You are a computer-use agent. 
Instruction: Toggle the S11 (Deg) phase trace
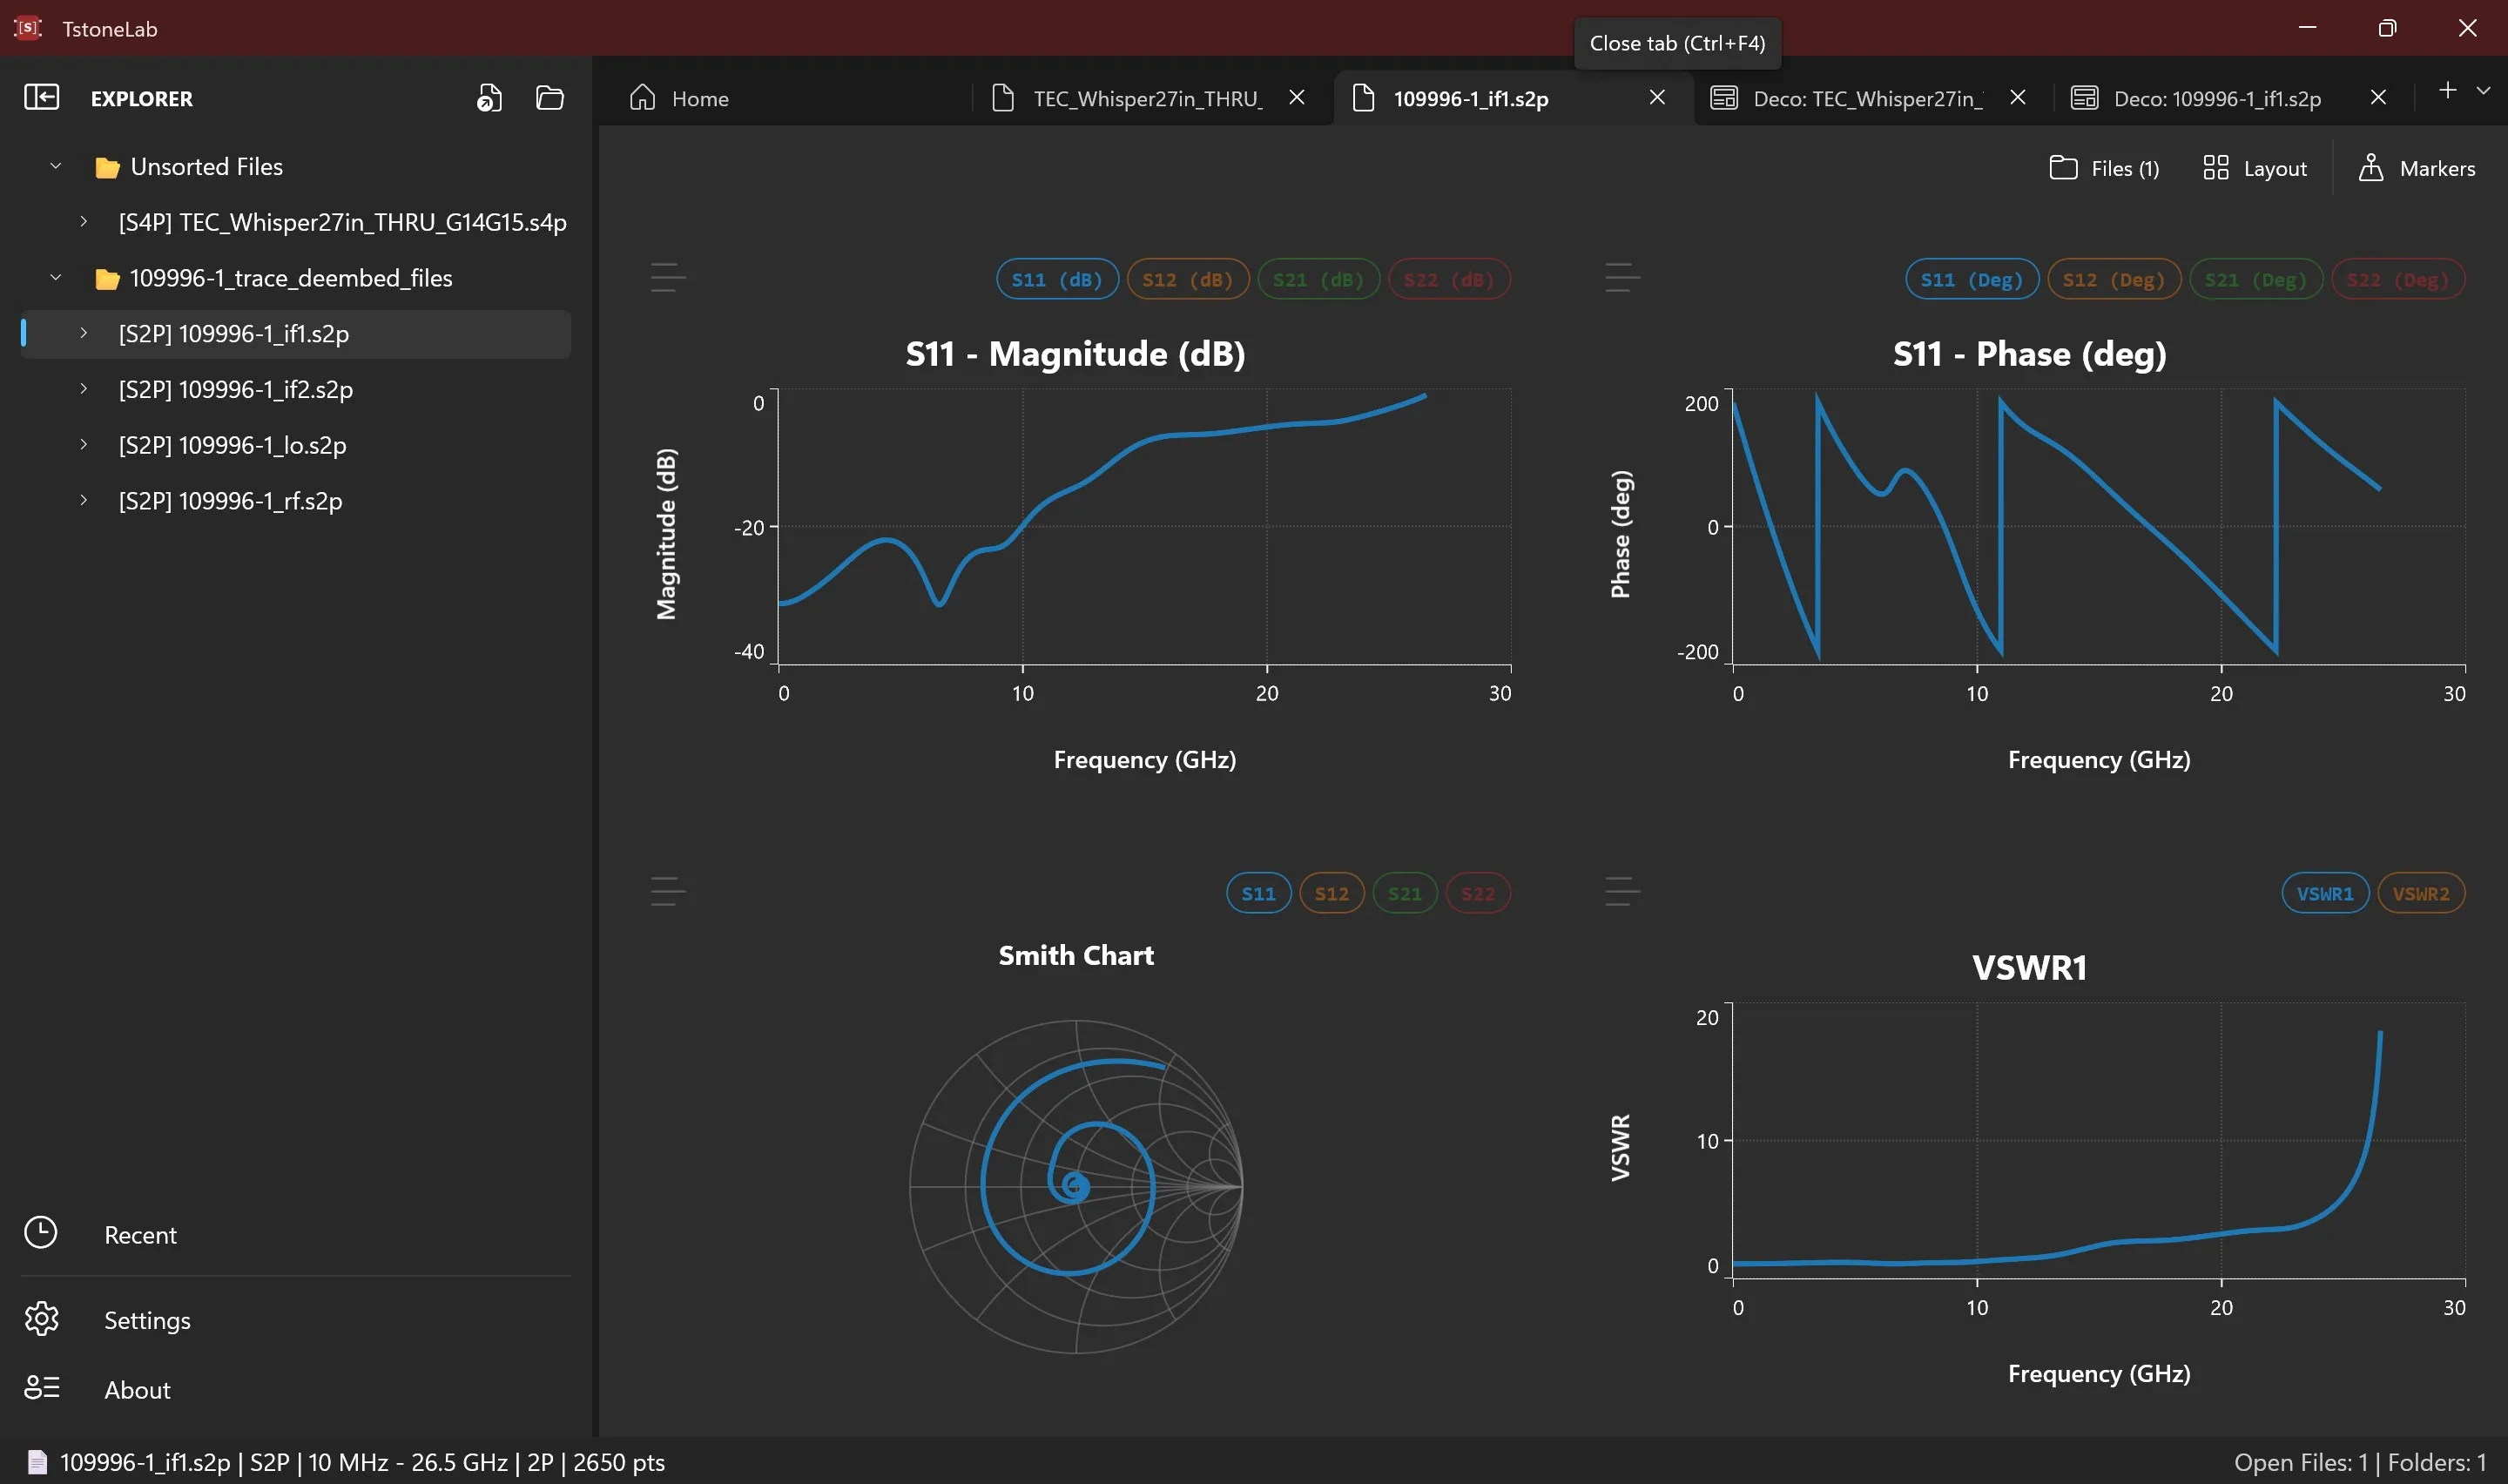click(x=1972, y=279)
